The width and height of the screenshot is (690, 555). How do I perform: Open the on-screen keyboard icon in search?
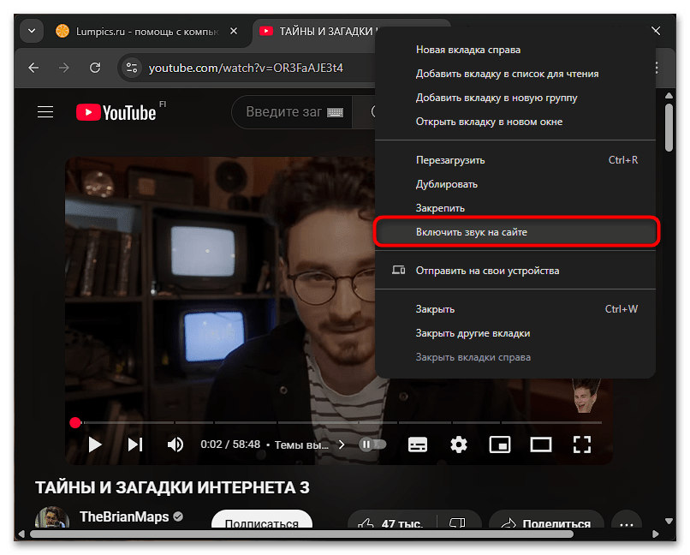(x=335, y=113)
